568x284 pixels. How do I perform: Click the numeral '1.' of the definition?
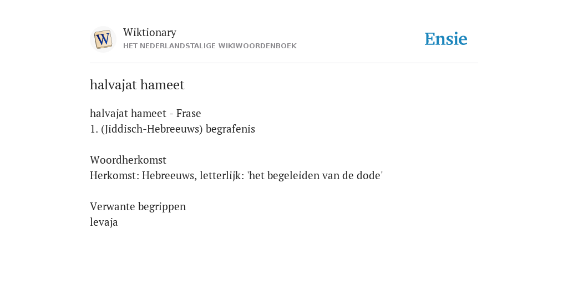click(x=94, y=129)
